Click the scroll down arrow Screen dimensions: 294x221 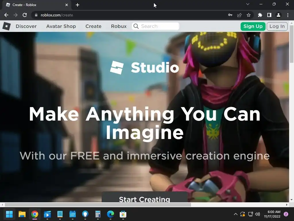coord(292,200)
